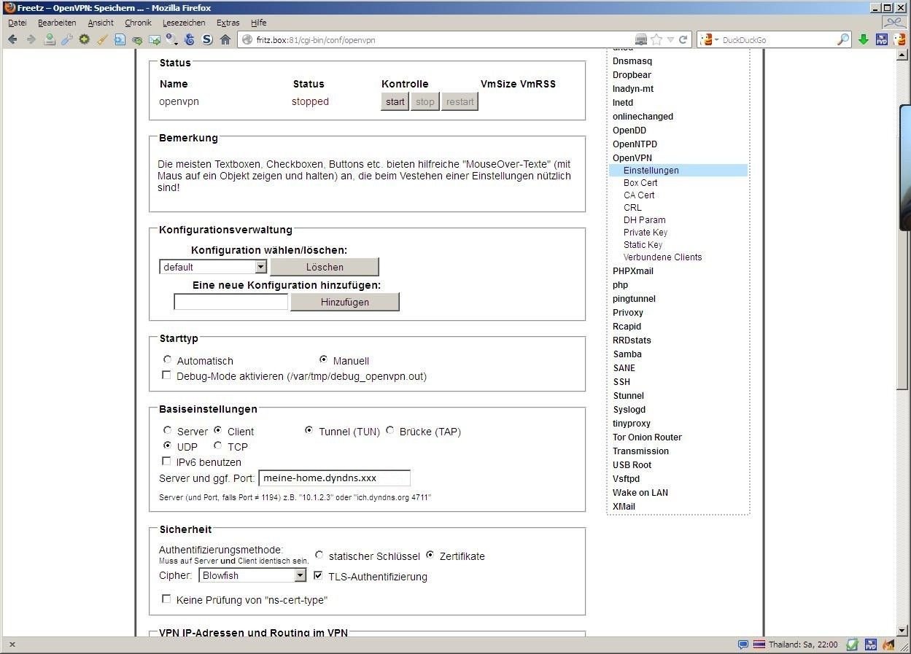Image resolution: width=911 pixels, height=654 pixels.
Task: Click the green wrench toolbar icon
Action: coord(67,39)
